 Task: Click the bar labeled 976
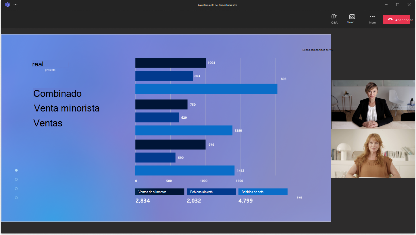(x=170, y=145)
